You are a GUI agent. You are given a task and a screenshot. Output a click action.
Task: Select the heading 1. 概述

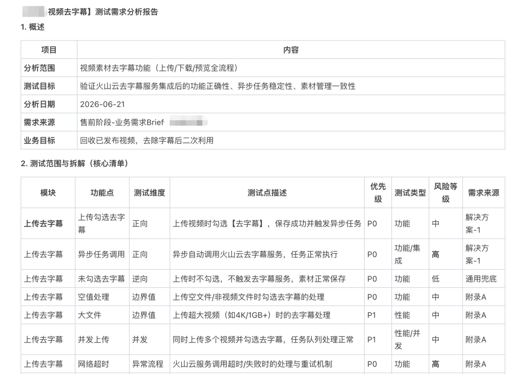[32, 27]
